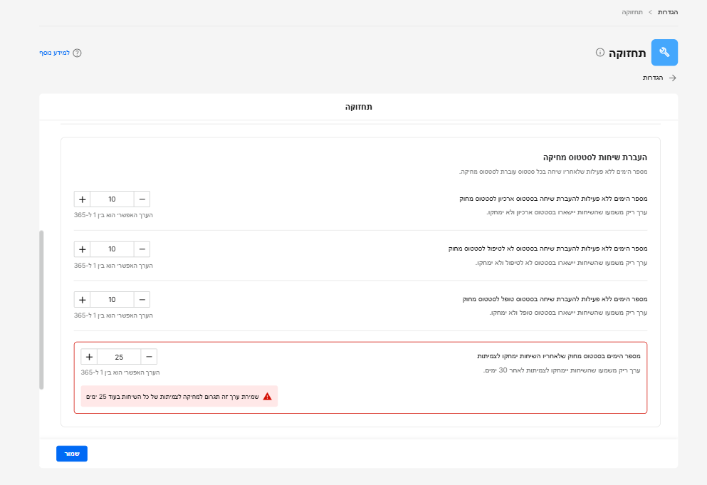This screenshot has width=707, height=485.
Task: Click the range hint below ארכיון field
Action: 113,215
